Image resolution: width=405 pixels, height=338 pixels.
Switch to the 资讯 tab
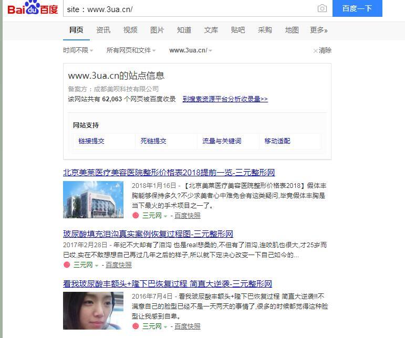[103, 30]
